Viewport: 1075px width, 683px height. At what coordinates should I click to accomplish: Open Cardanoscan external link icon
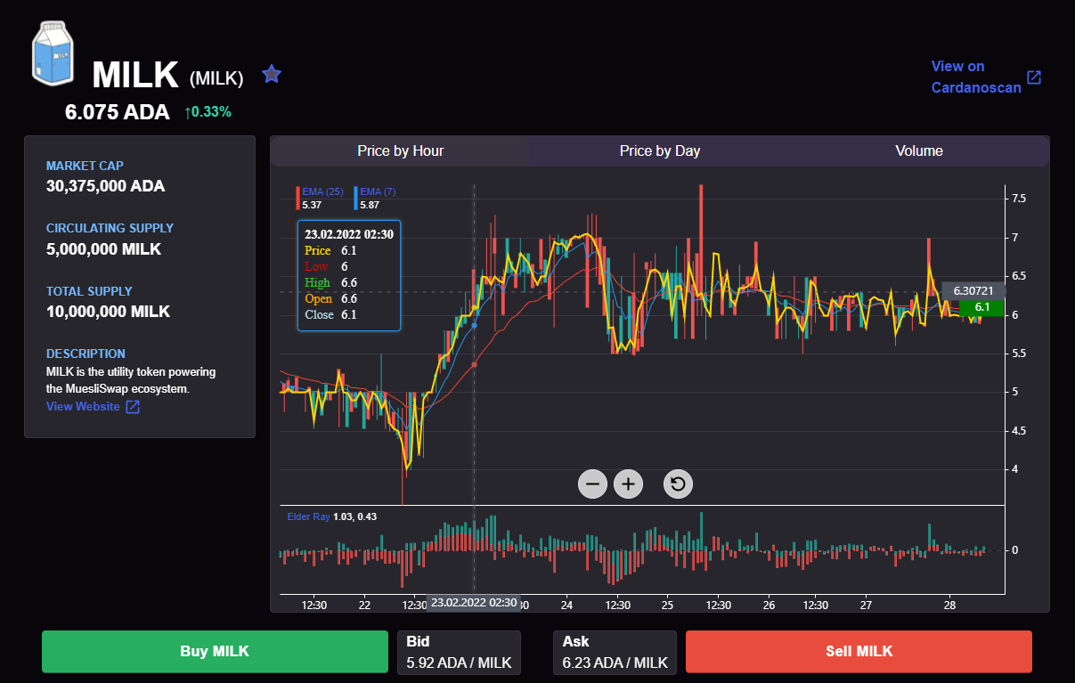(x=1034, y=77)
